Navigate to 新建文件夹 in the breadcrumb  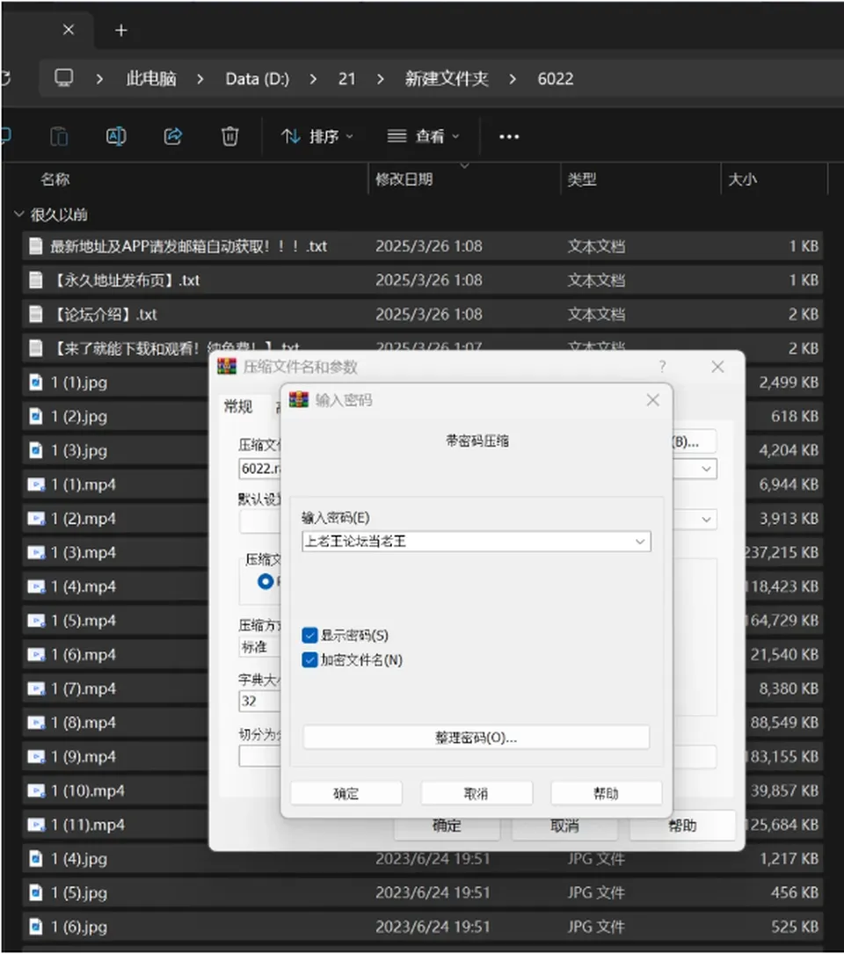point(447,78)
